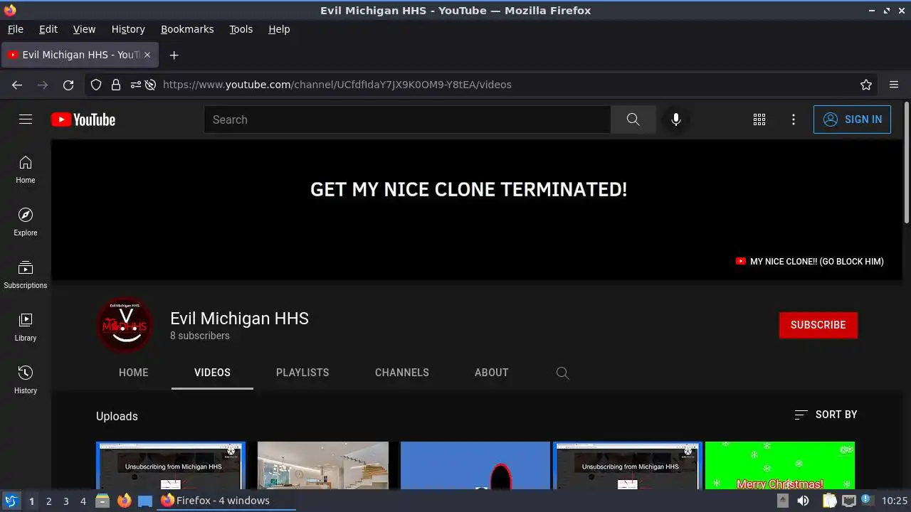Open the YouTube guide hamburger menu
911x512 pixels.
point(26,119)
